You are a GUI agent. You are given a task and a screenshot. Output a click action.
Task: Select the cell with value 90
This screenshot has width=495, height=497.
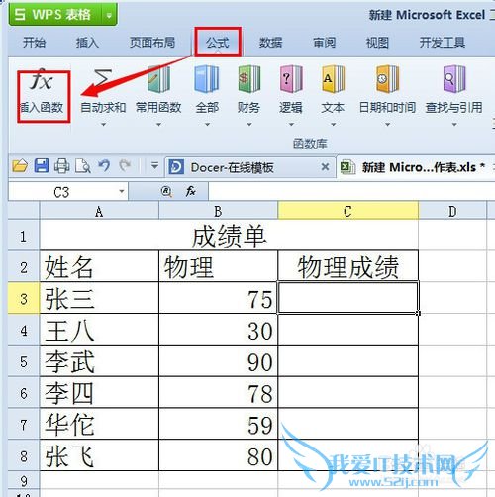(x=218, y=361)
